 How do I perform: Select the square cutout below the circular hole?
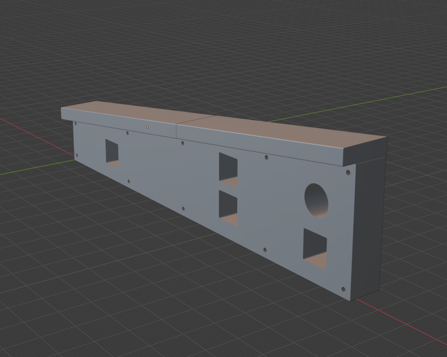(315, 248)
